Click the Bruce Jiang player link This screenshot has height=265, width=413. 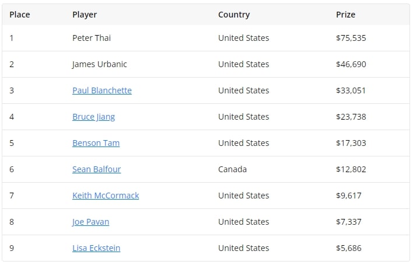click(x=93, y=117)
